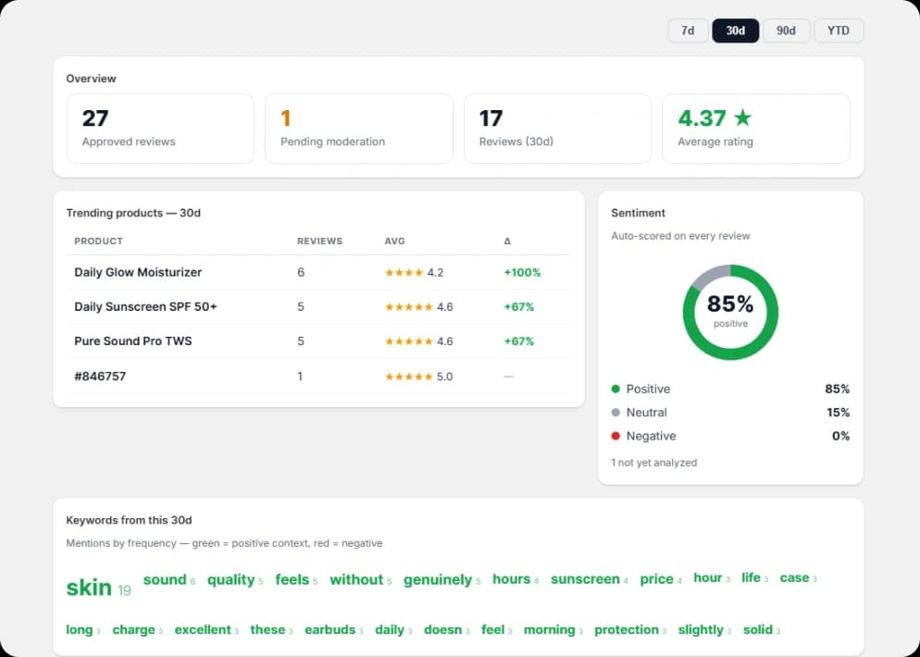Select the keyword 'slightly'
Viewport: 920px width, 657px height.
701,630
